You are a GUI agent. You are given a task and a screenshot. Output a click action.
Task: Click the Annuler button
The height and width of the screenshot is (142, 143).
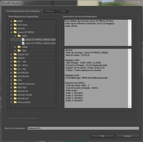point(128,136)
